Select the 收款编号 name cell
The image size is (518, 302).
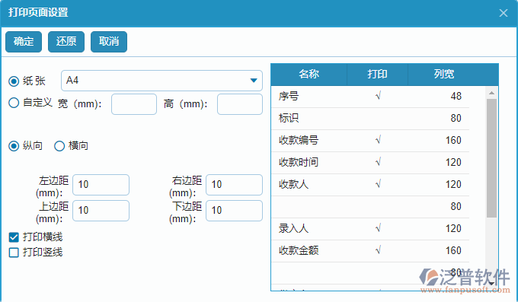tap(309, 140)
